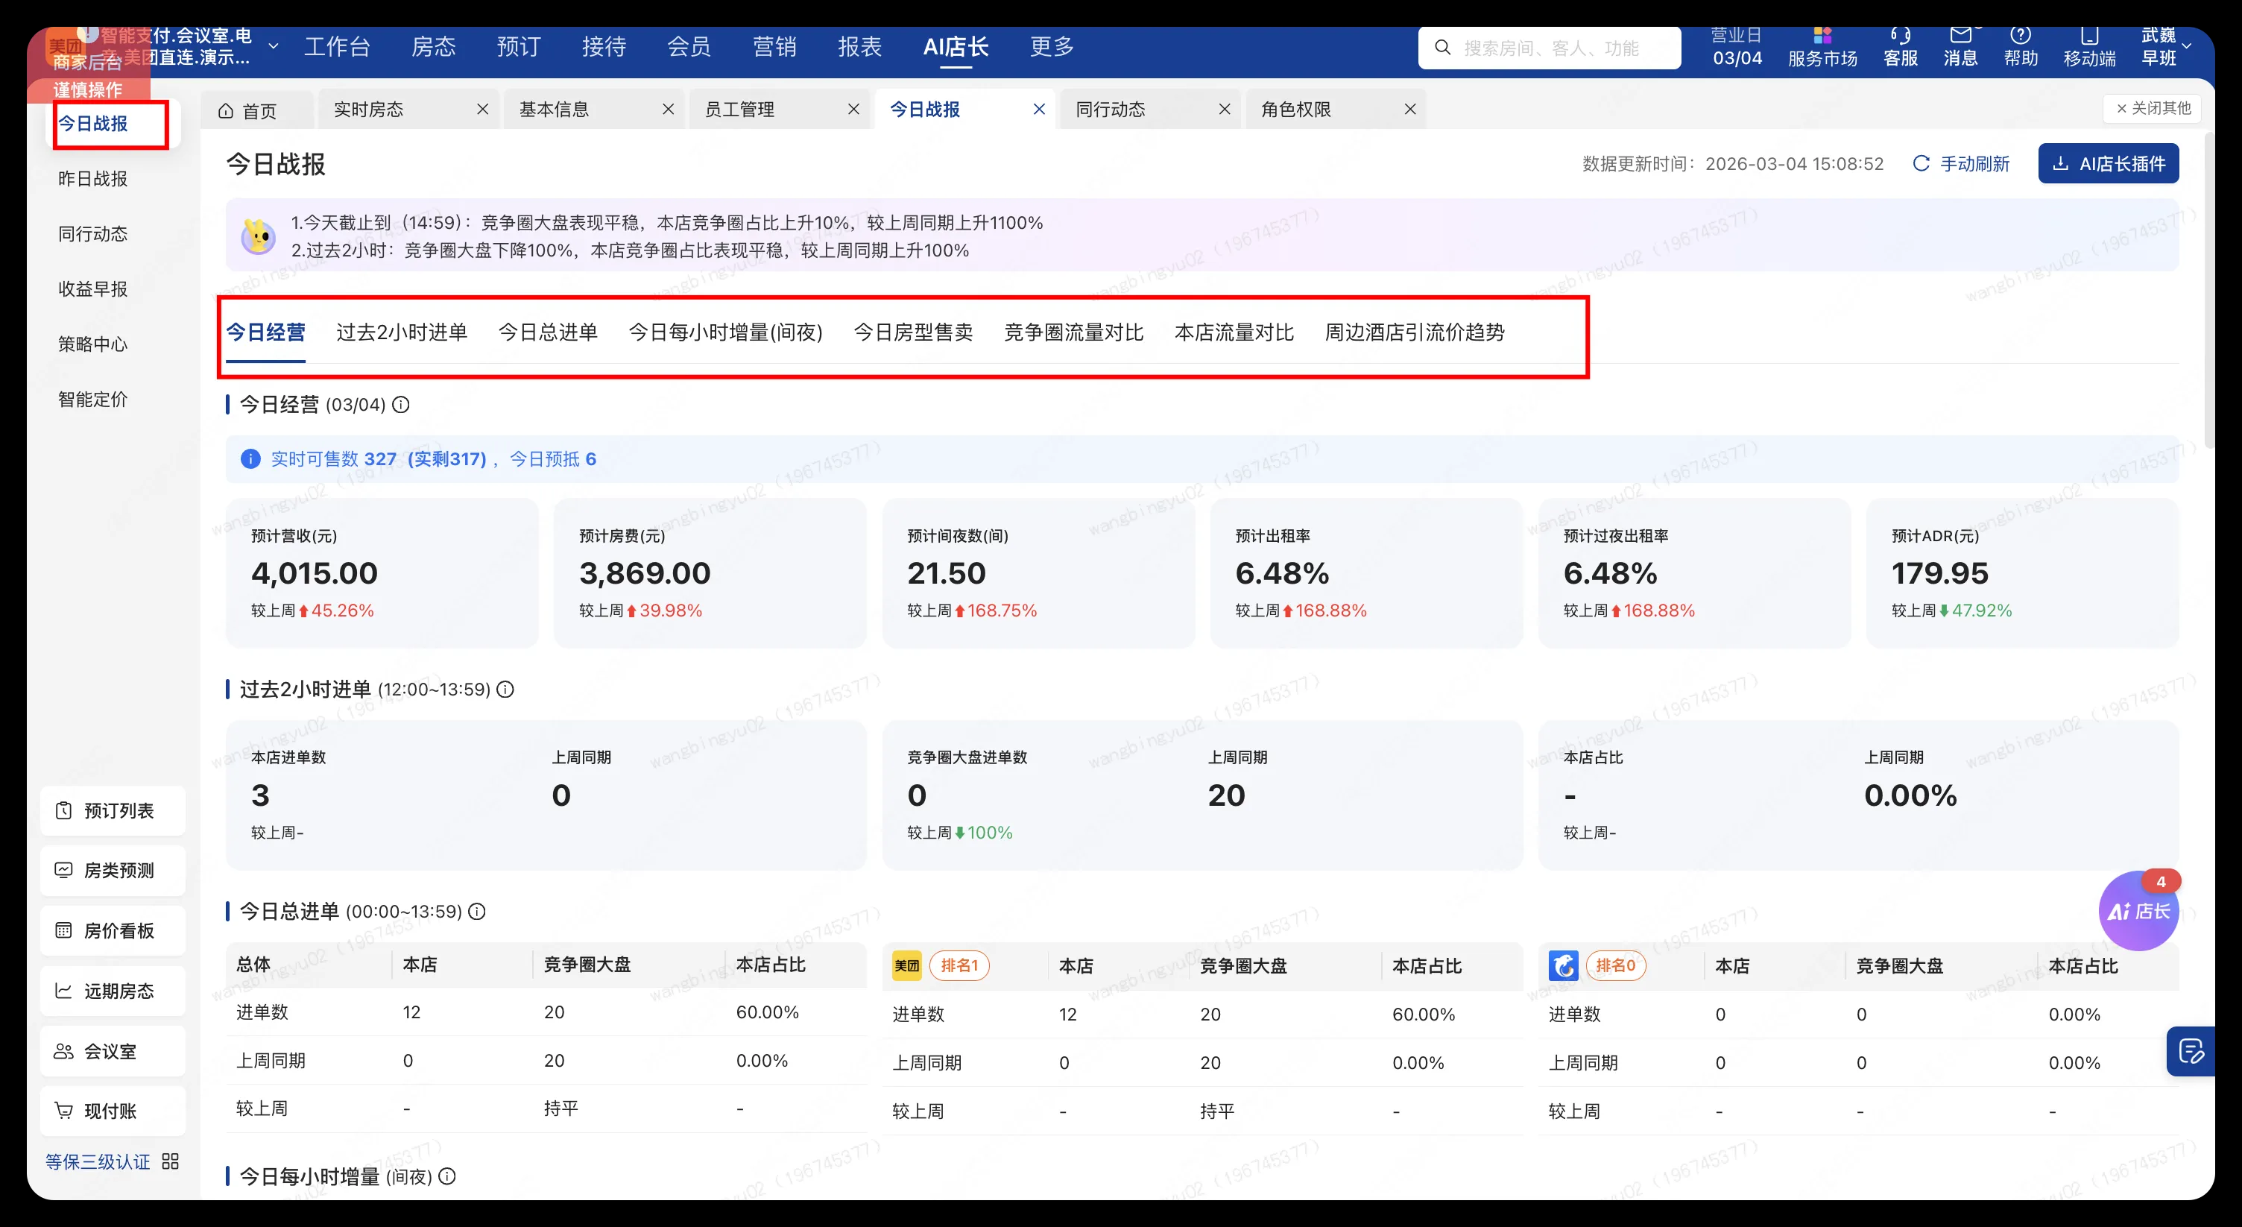Open the 房价看板 sidebar icon

[111, 930]
